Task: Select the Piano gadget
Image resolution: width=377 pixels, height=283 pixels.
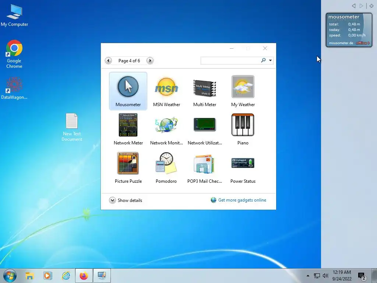Action: 243,129
